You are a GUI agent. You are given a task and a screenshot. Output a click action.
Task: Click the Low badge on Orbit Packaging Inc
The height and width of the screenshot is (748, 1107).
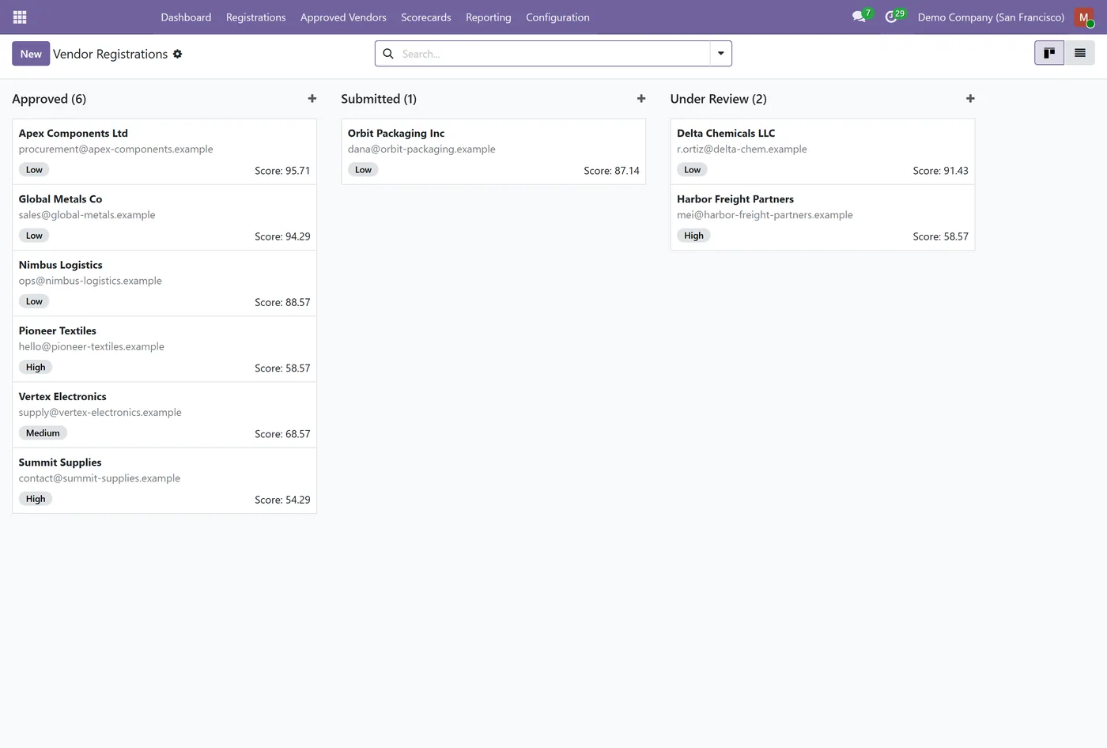(x=363, y=170)
